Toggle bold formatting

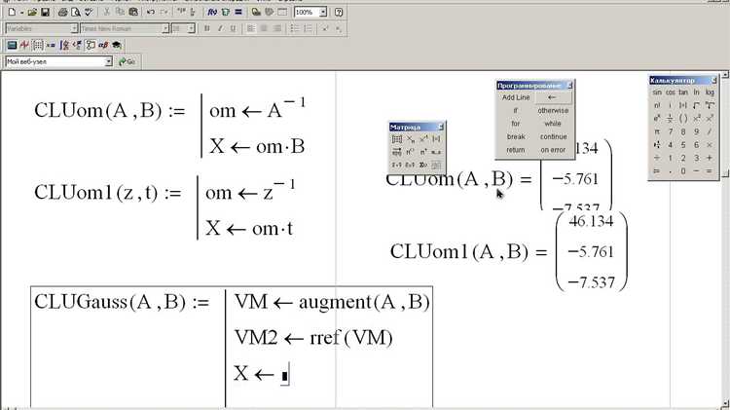click(x=206, y=28)
